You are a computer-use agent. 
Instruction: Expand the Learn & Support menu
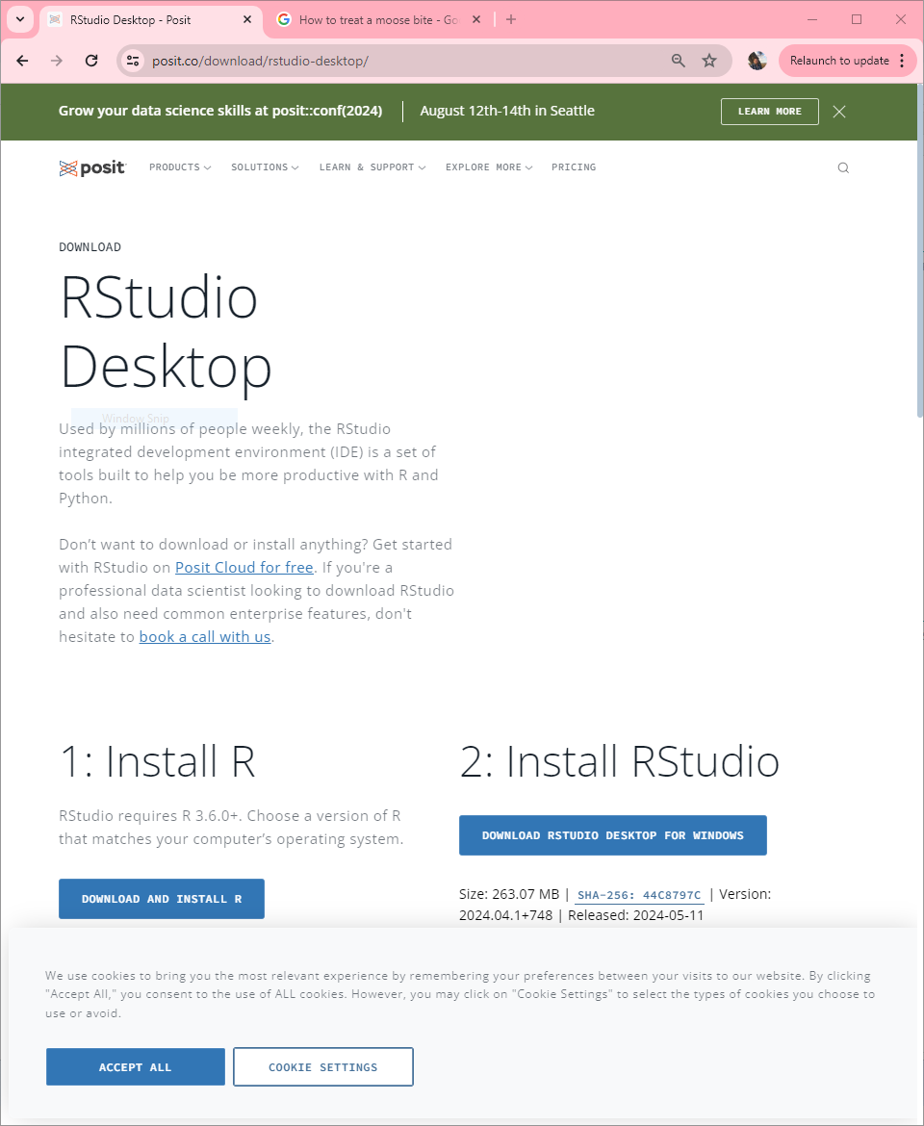372,167
